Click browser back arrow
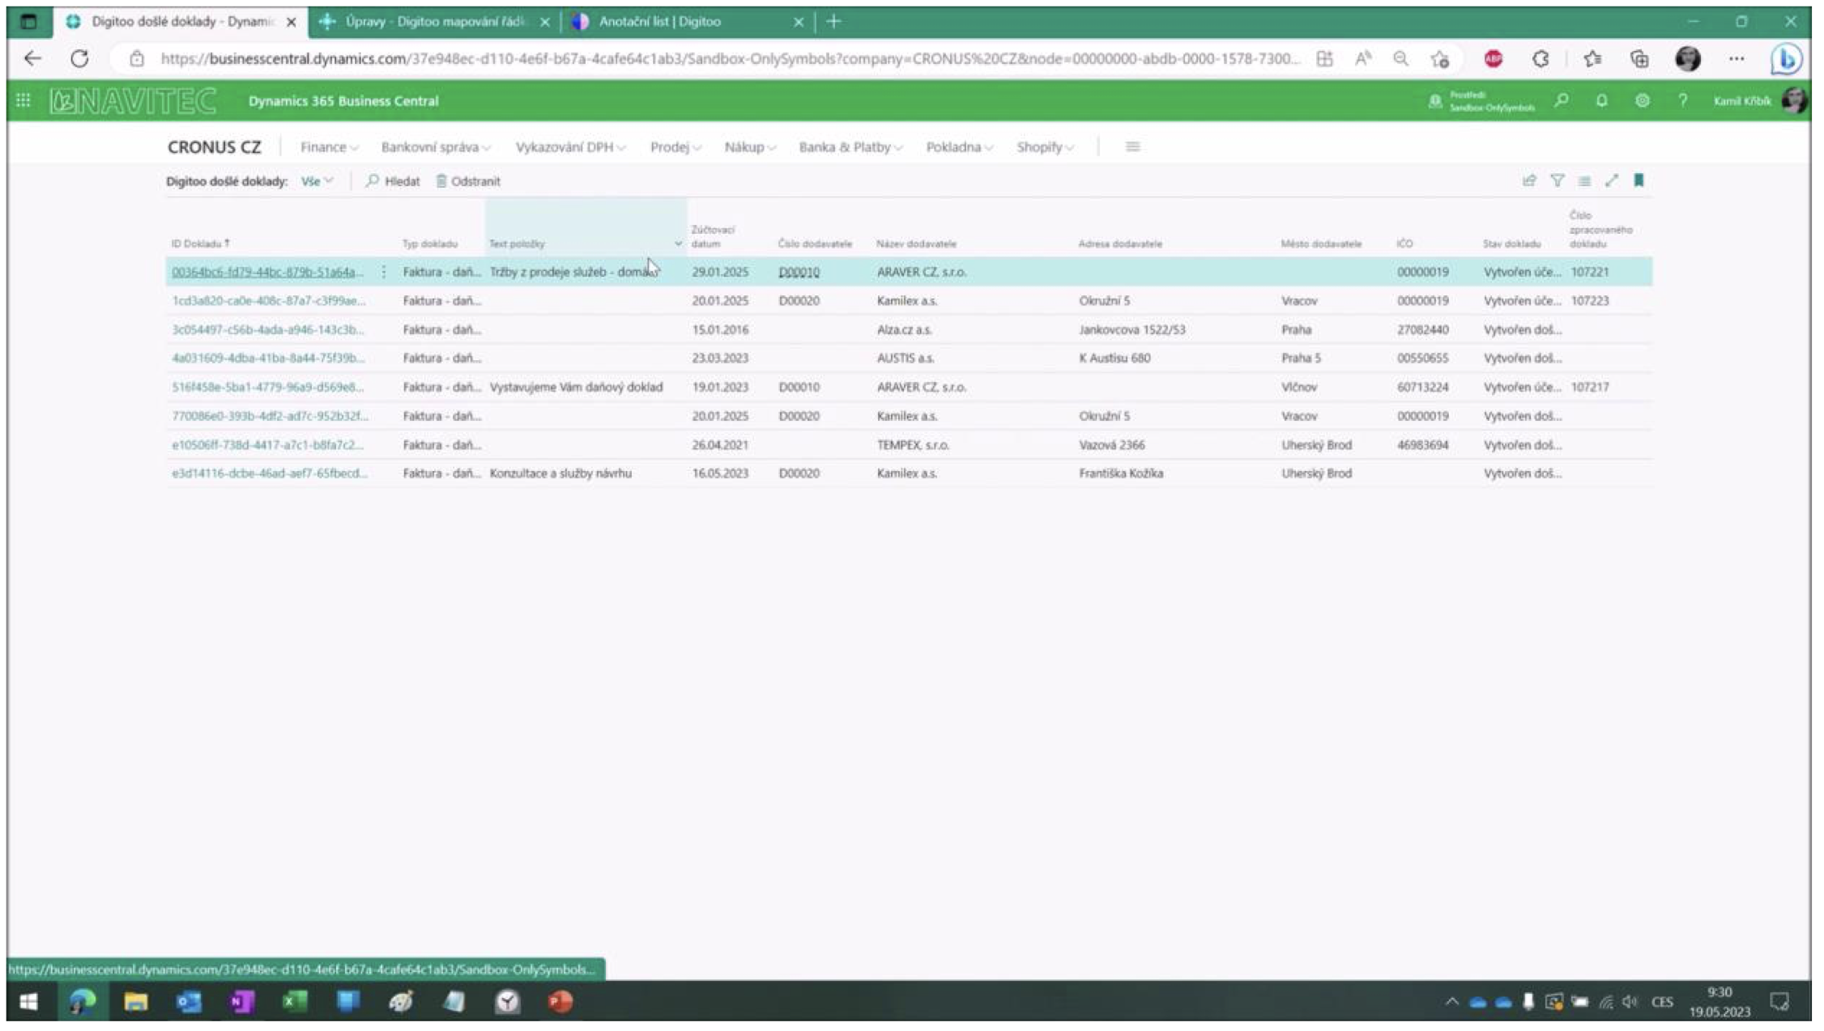The image size is (1824, 1031). [33, 58]
